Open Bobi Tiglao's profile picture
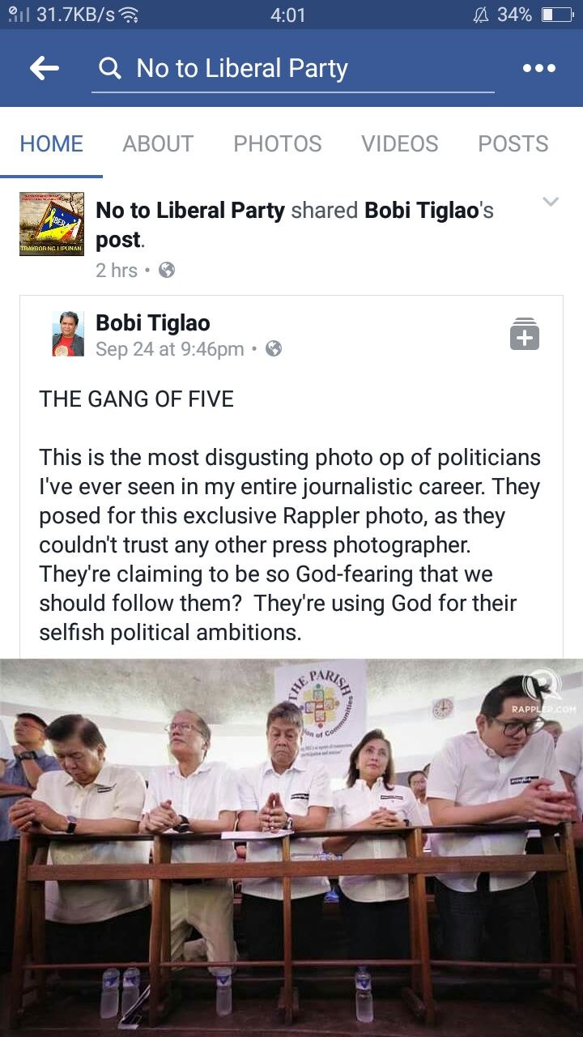Image resolution: width=583 pixels, height=1037 pixels. click(x=68, y=334)
